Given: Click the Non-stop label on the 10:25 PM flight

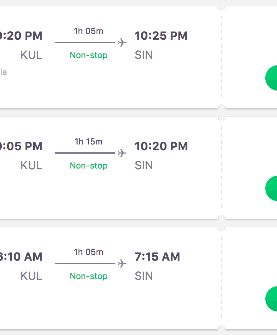Looking at the screenshot, I should pos(89,55).
